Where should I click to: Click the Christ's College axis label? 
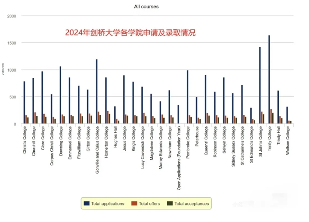(25, 140)
